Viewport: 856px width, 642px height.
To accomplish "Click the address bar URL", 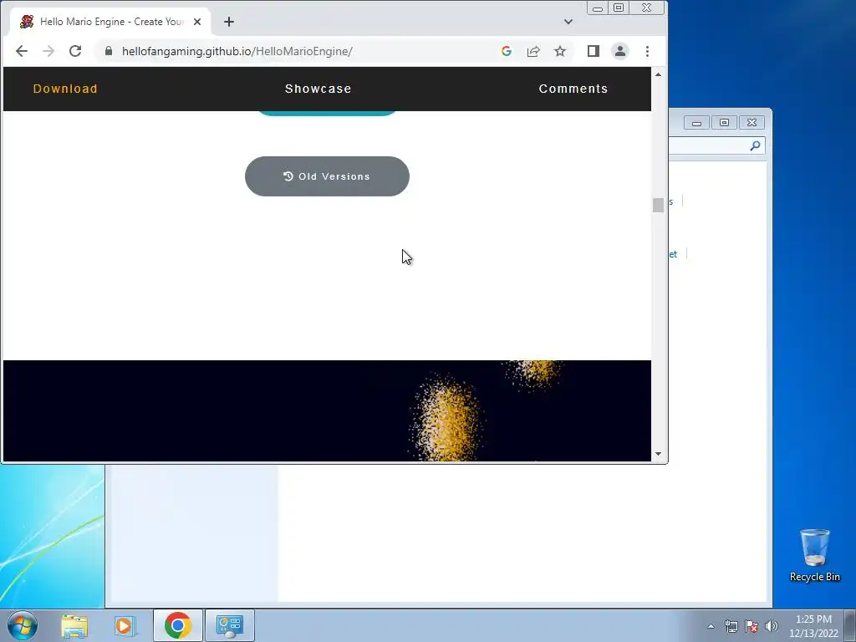I will 237,51.
